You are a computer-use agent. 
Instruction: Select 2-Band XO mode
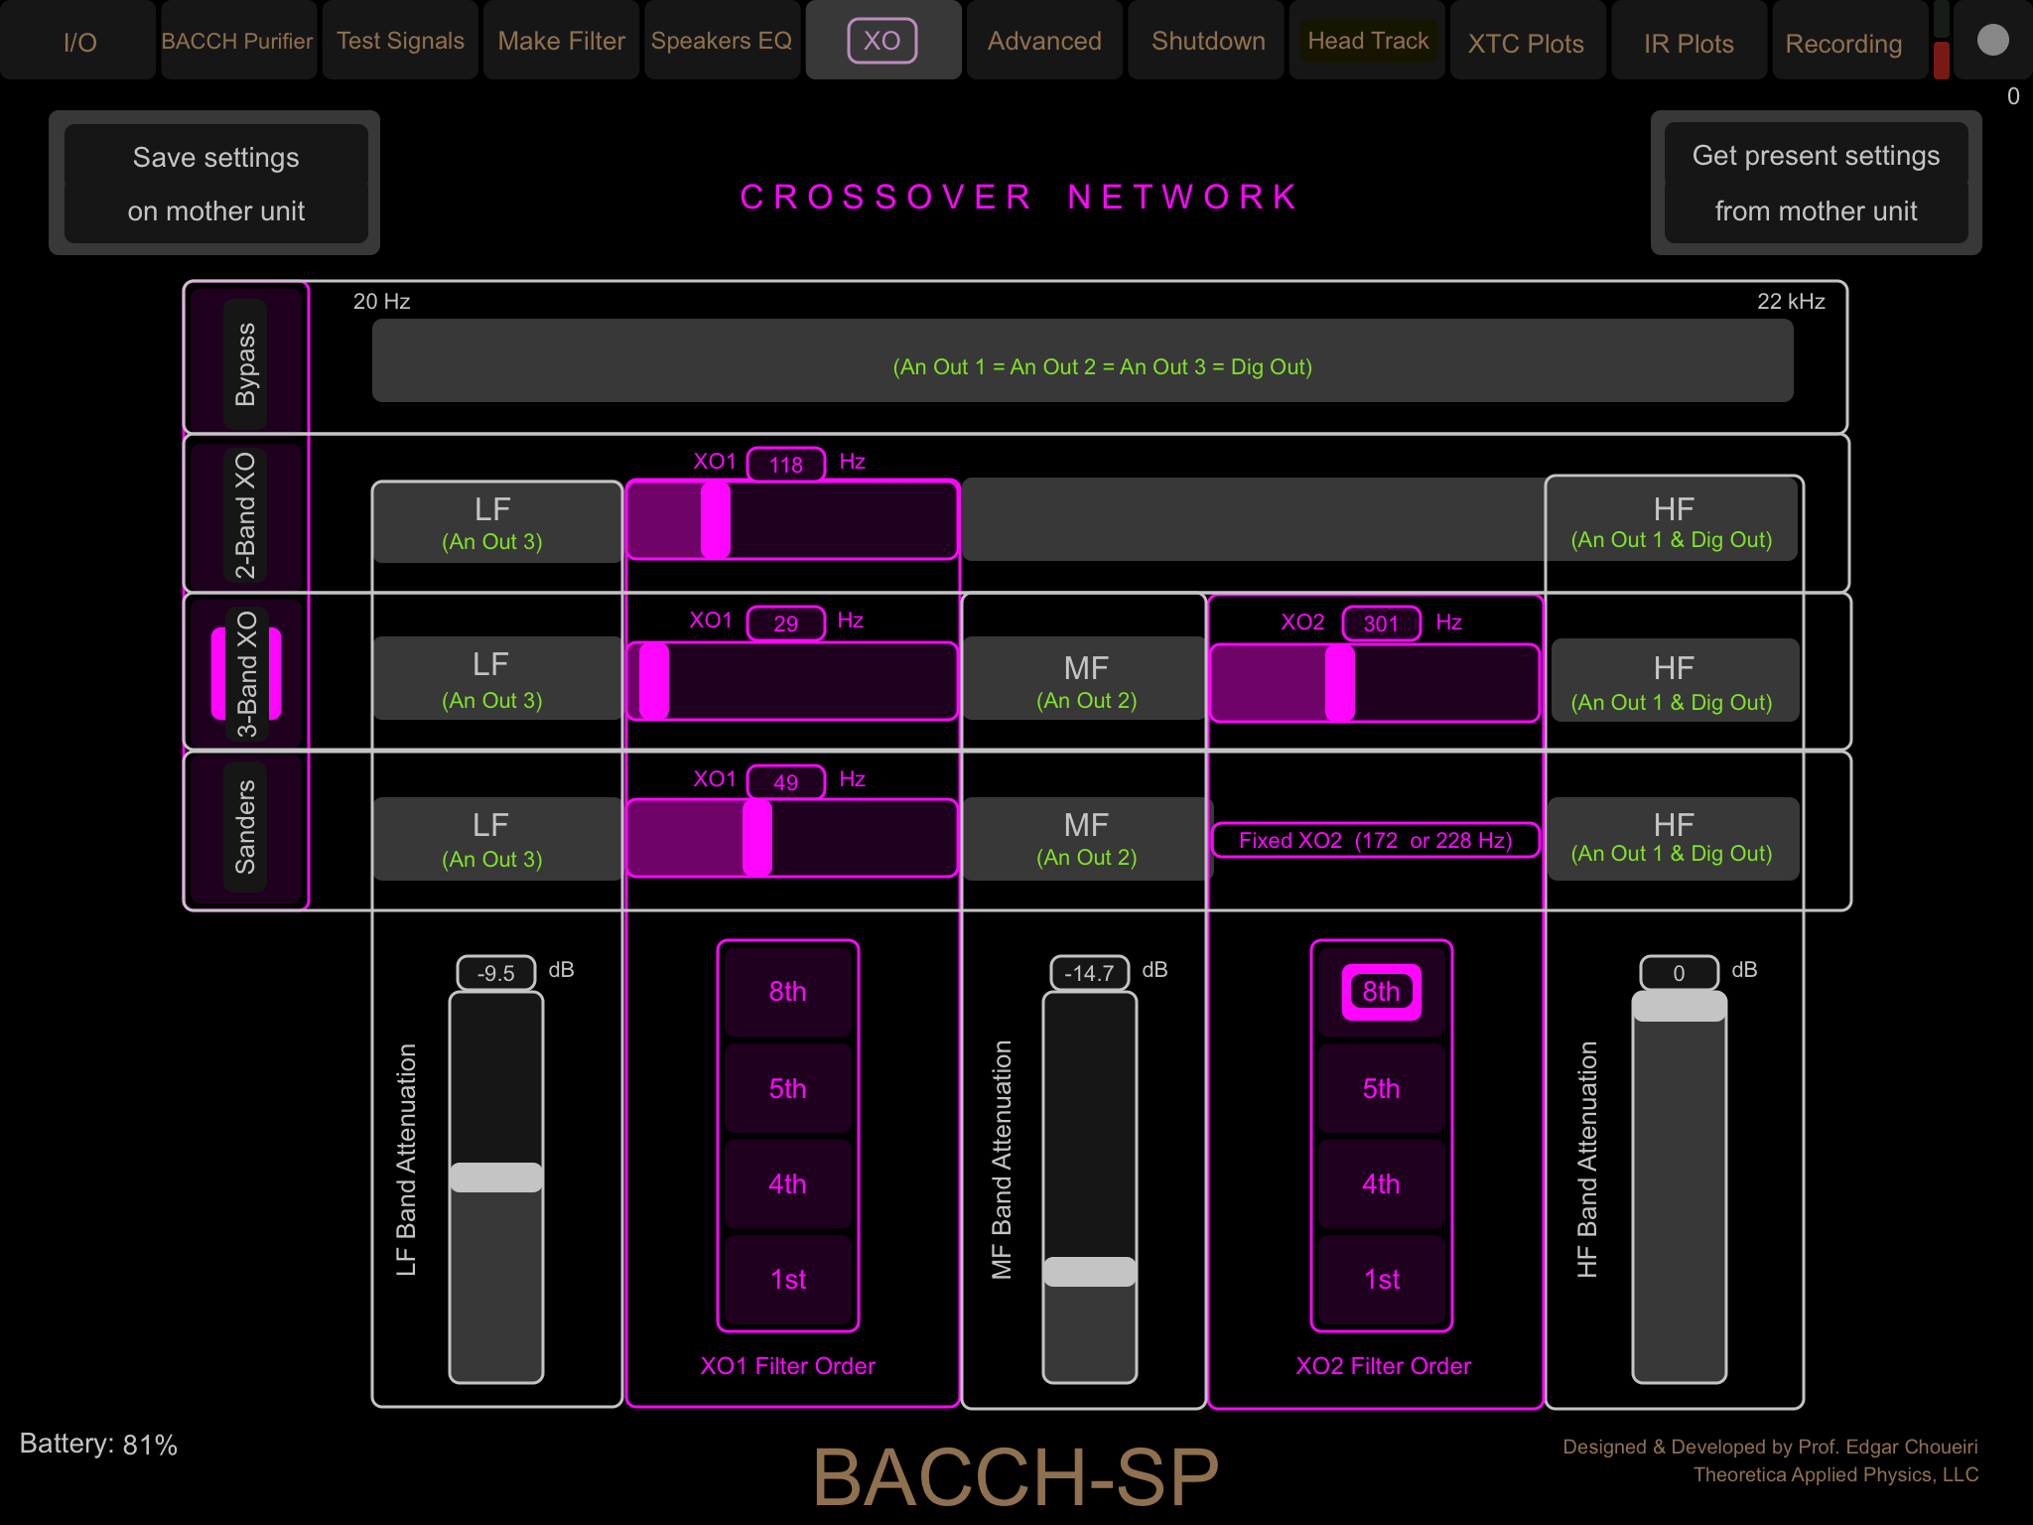(x=245, y=515)
